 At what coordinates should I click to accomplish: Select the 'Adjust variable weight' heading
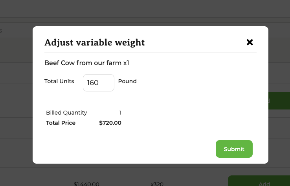tap(94, 42)
